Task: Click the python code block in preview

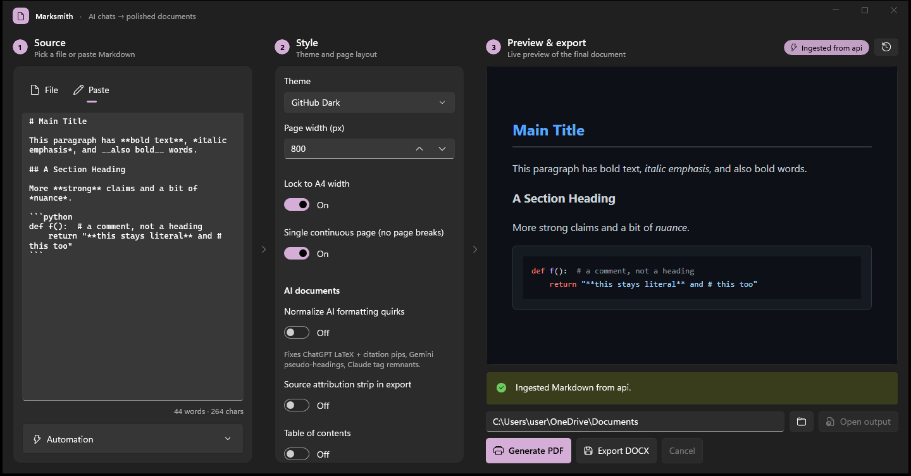Action: (692, 277)
